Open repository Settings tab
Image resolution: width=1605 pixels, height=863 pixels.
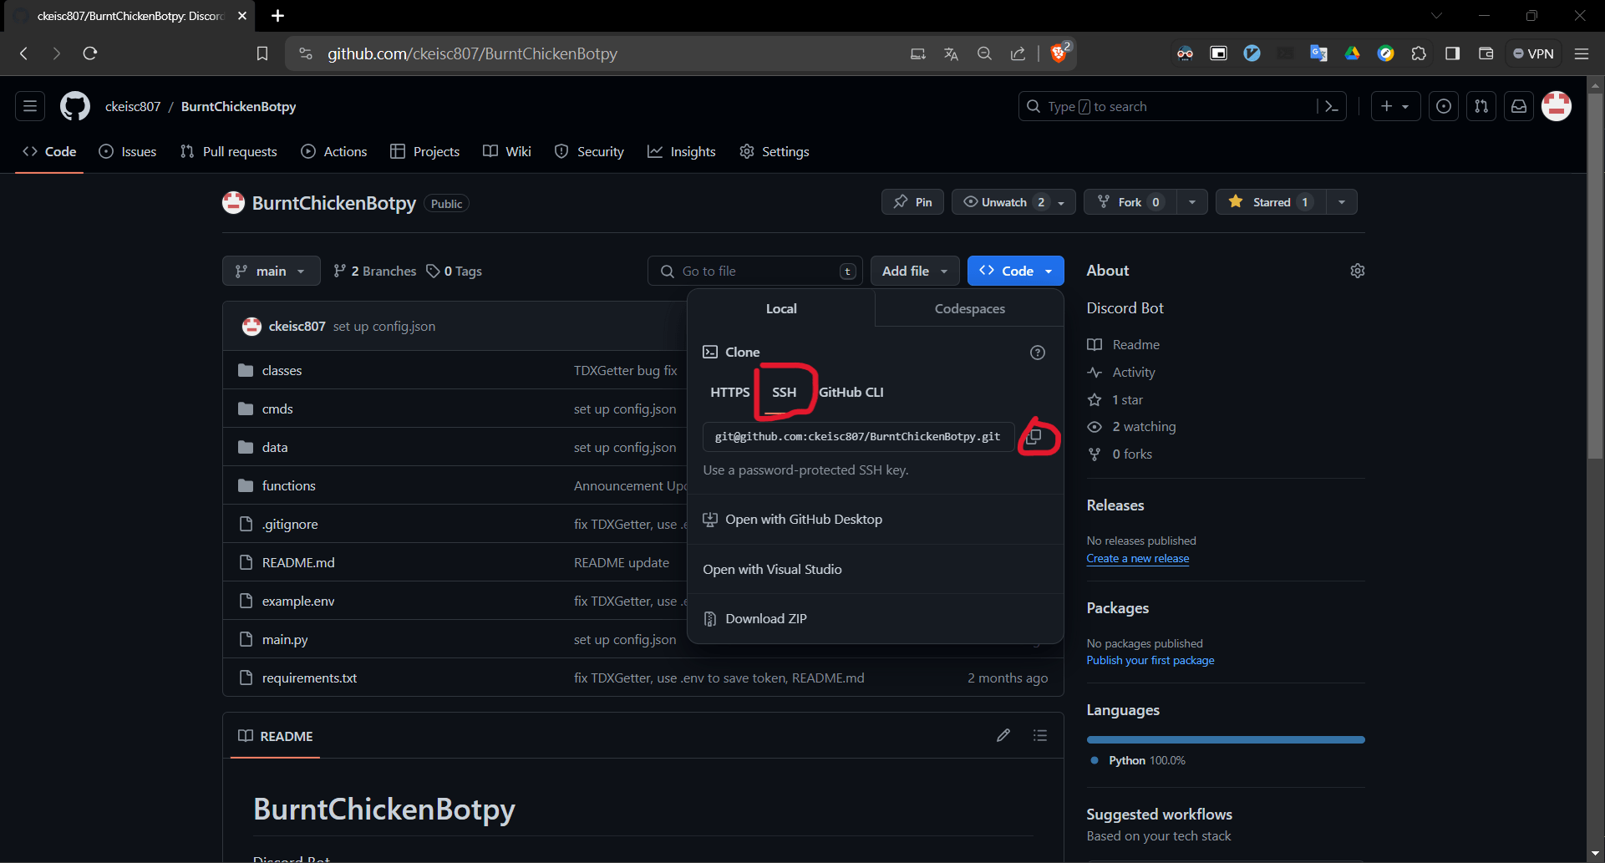tap(775, 151)
